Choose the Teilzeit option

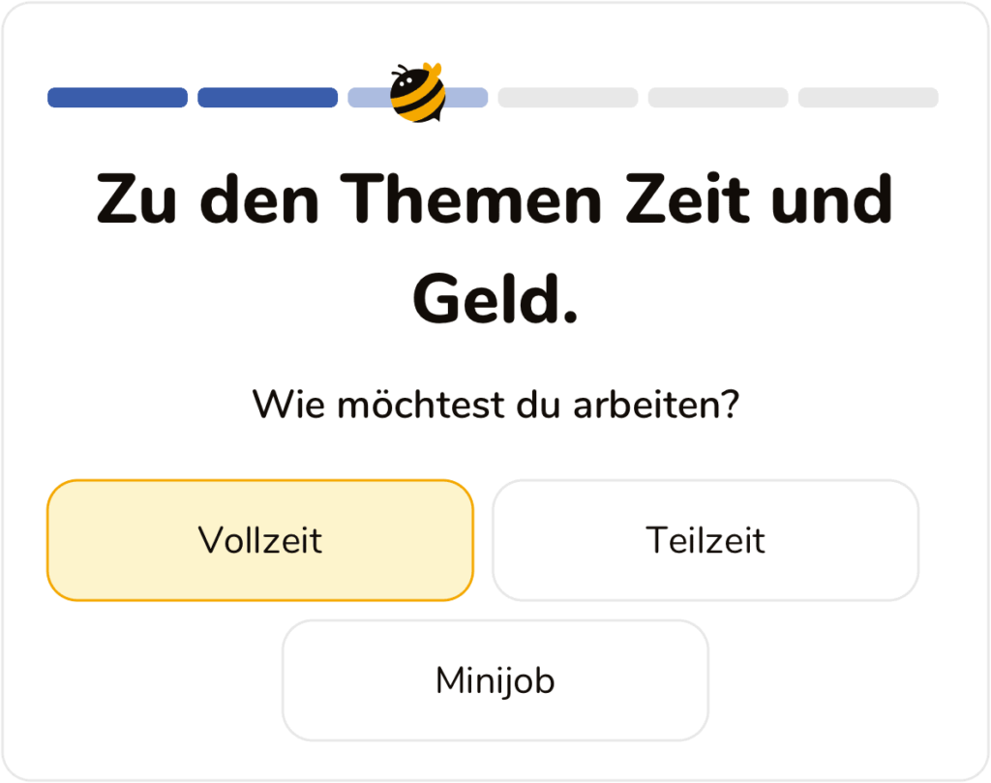pyautogui.click(x=705, y=540)
